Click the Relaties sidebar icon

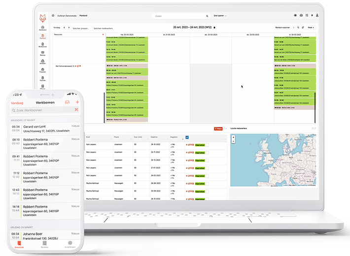click(42, 53)
